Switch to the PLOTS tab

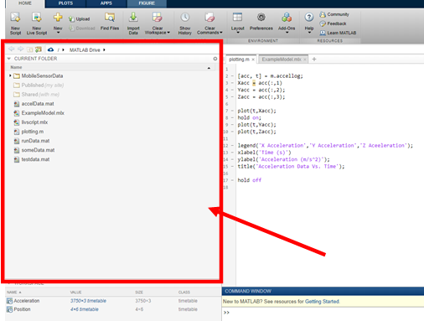pos(65,3)
